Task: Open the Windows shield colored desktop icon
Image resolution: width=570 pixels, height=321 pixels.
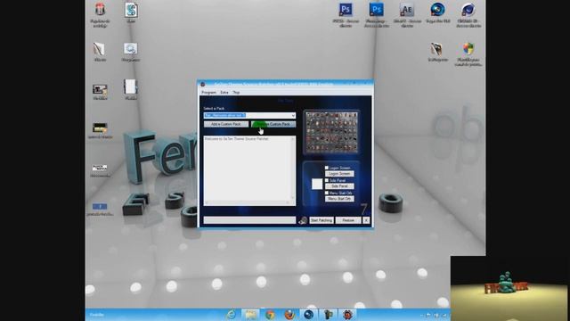Action: click(x=468, y=49)
